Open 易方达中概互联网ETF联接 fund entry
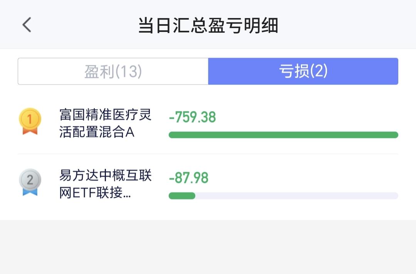The width and height of the screenshot is (416, 274). pyautogui.click(x=105, y=184)
